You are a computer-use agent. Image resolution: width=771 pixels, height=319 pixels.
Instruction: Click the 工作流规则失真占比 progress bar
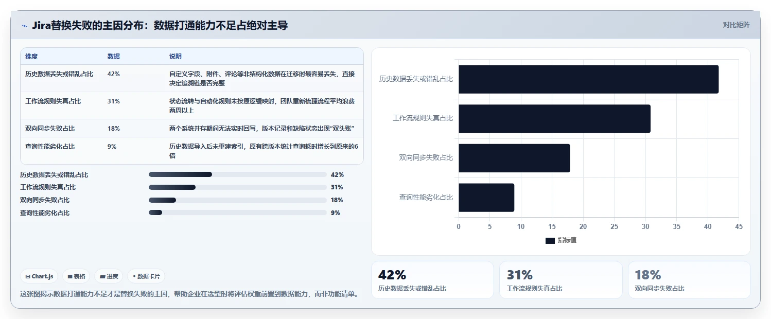[x=238, y=187]
